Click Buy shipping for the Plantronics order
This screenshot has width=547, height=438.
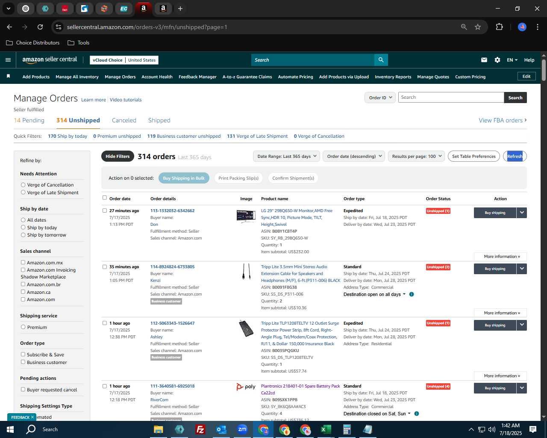click(x=495, y=388)
